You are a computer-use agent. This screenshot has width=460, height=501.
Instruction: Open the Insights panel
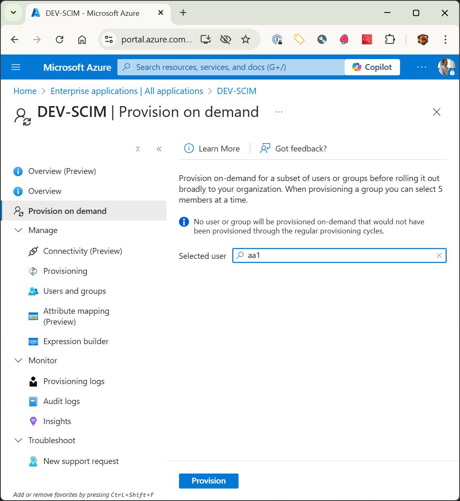[57, 421]
